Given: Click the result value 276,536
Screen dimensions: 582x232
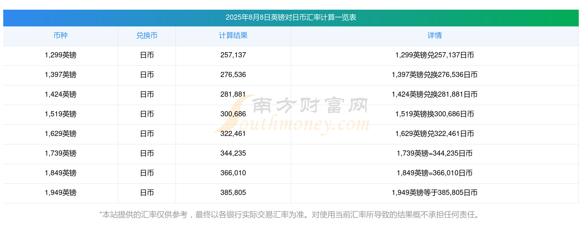Looking at the screenshot, I should click(x=233, y=75).
